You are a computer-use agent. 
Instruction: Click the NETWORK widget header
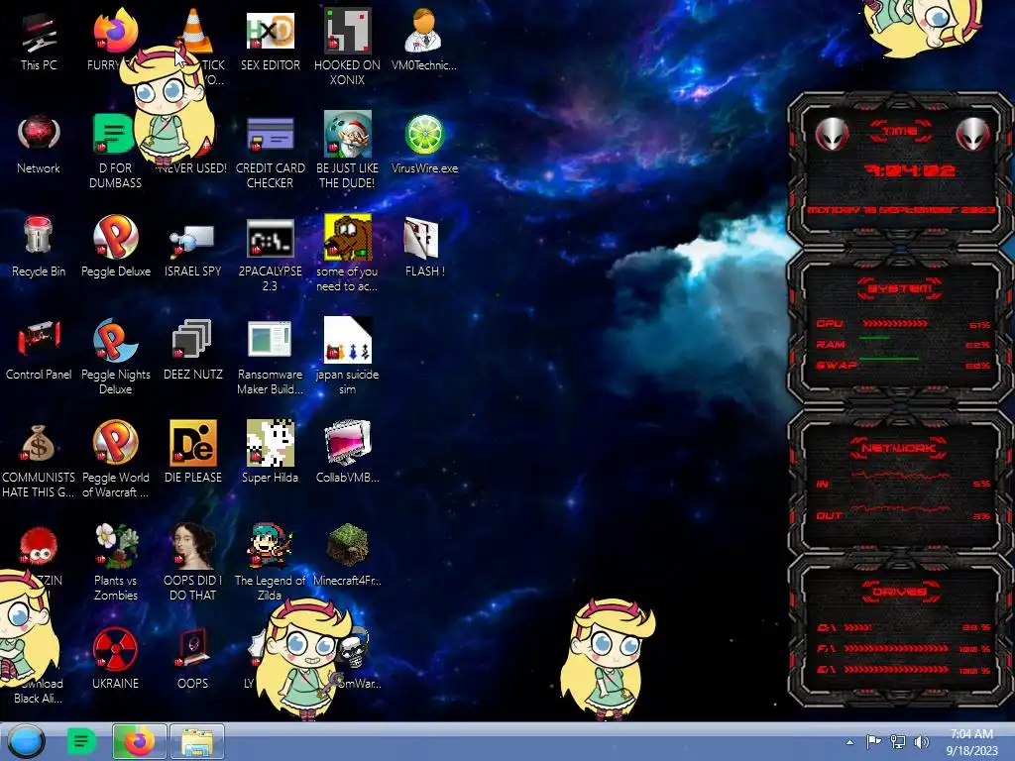(898, 448)
